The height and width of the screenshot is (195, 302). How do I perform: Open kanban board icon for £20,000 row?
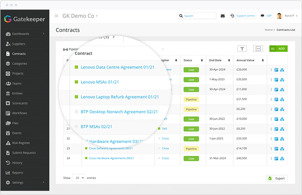pyautogui.click(x=276, y=70)
